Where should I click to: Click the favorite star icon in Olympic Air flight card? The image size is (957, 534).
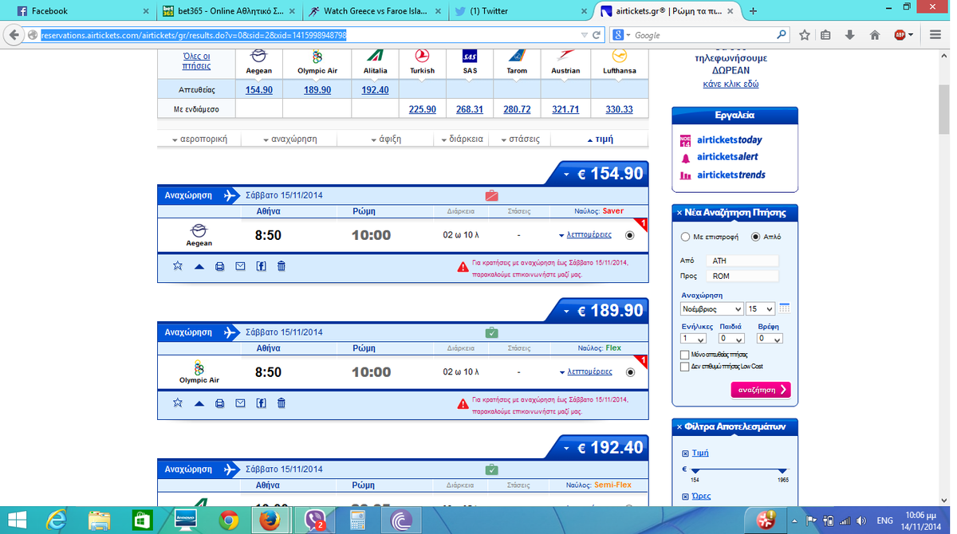pos(178,403)
